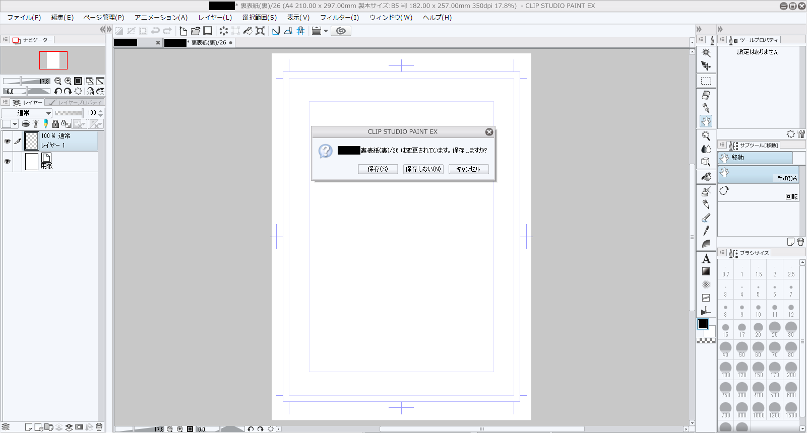
Task: Open the 通常 blending mode dropdown
Action: (27, 113)
